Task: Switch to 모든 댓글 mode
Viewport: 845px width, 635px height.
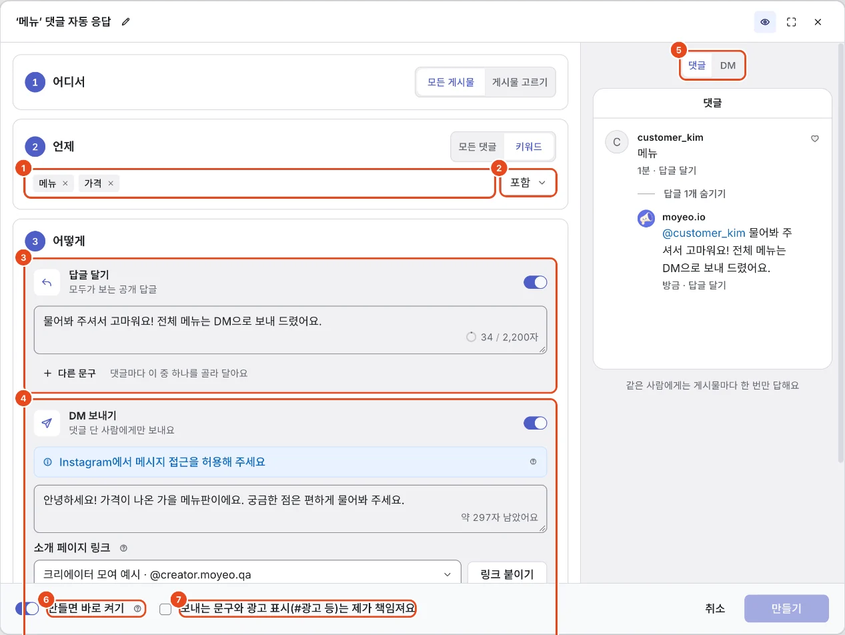Action: 478,147
